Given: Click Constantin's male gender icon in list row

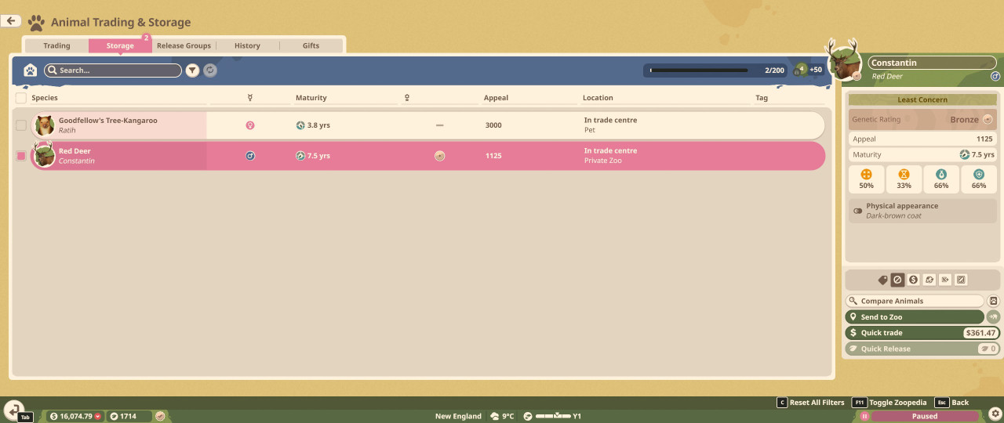Looking at the screenshot, I should pos(250,156).
